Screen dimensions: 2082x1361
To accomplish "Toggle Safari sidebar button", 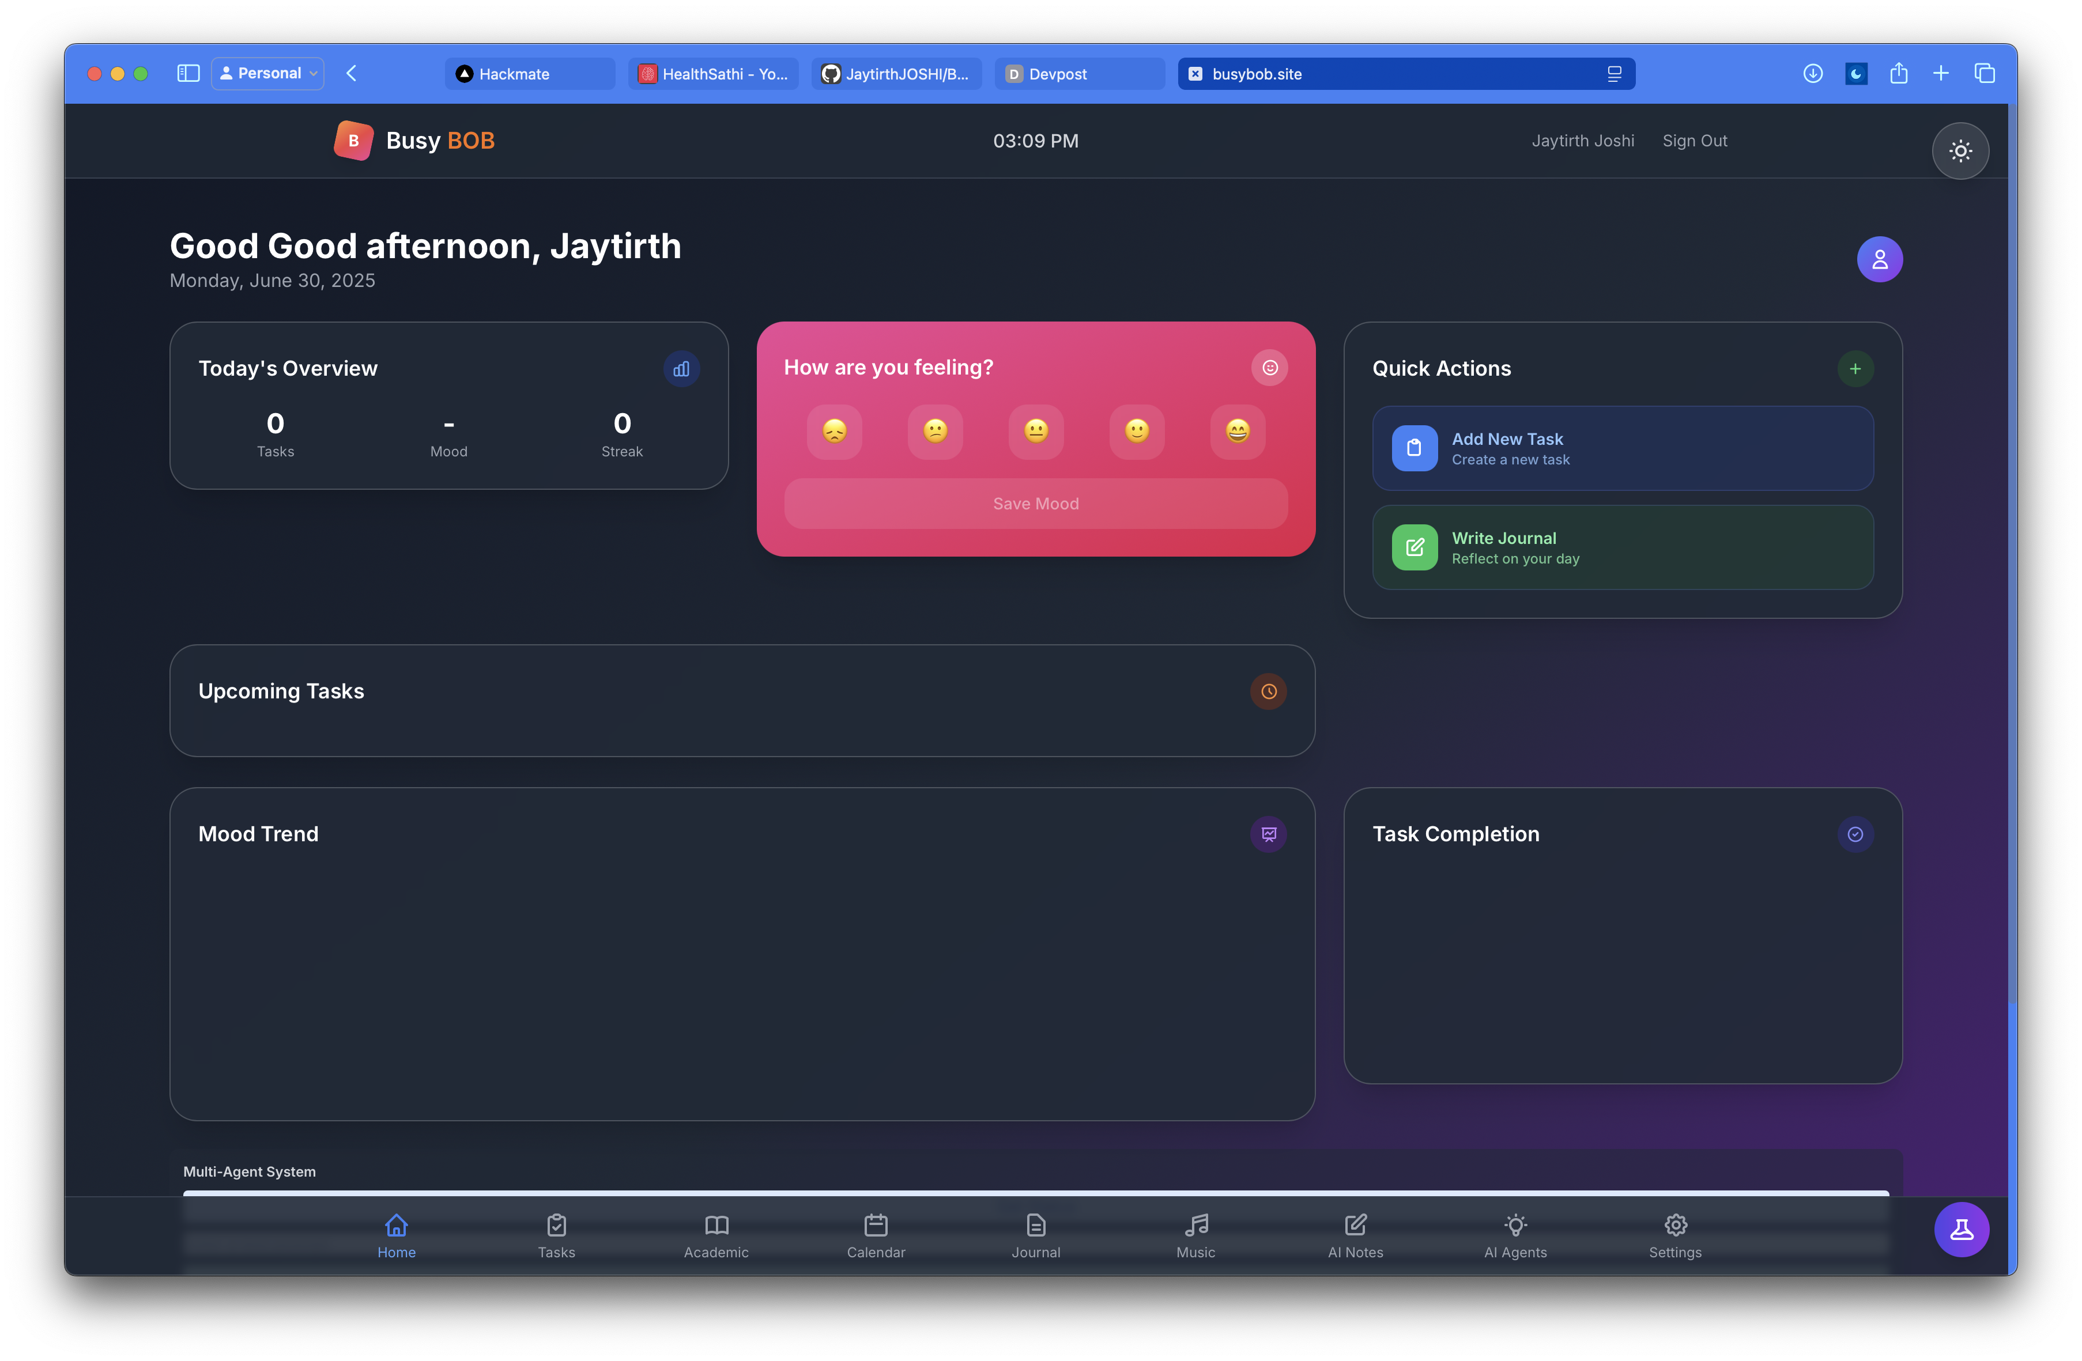I will click(x=188, y=74).
